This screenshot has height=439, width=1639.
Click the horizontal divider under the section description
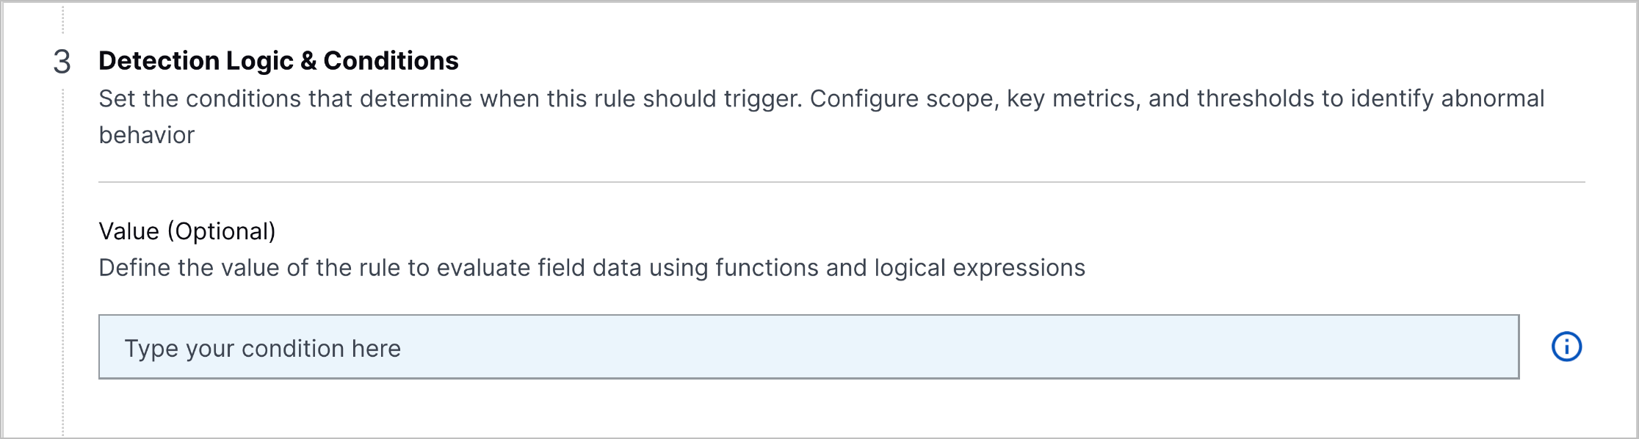841,181
